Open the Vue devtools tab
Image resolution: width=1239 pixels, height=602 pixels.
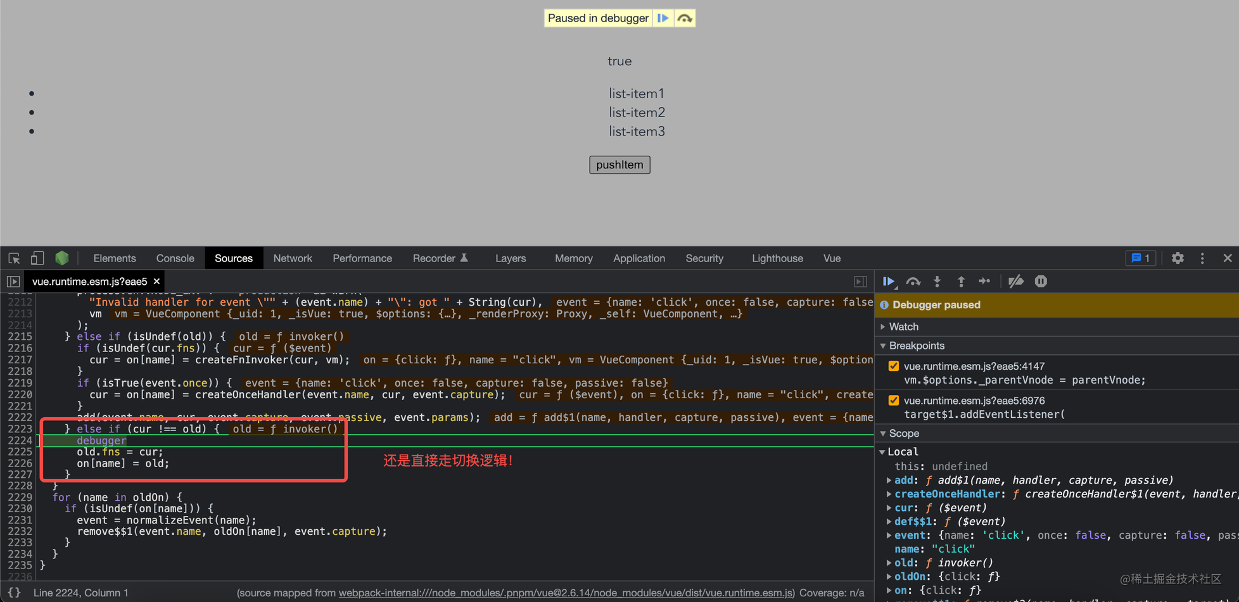(x=832, y=258)
